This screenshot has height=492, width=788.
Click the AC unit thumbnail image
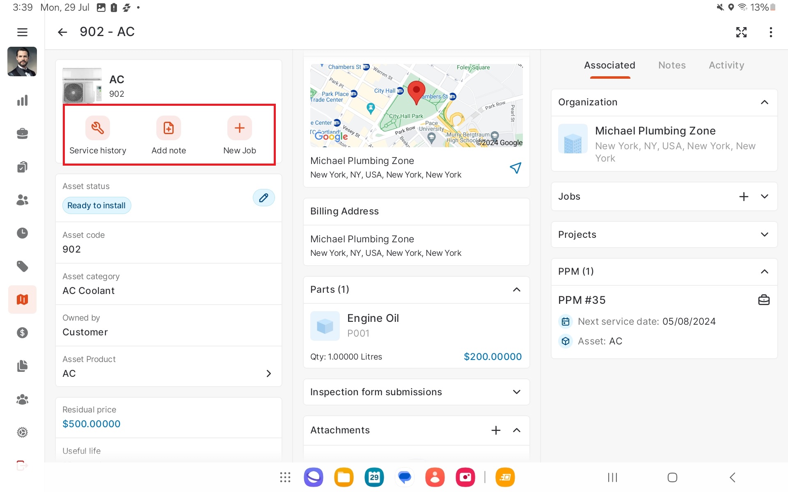tap(82, 85)
